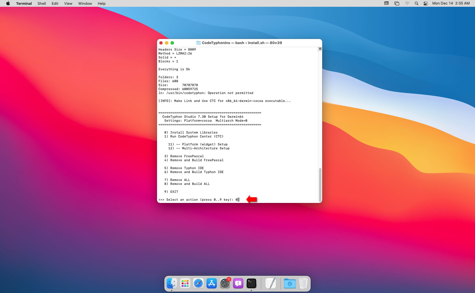475x293 pixels.
Task: Click the 'Method = LZMA2:26' line
Action: point(175,53)
